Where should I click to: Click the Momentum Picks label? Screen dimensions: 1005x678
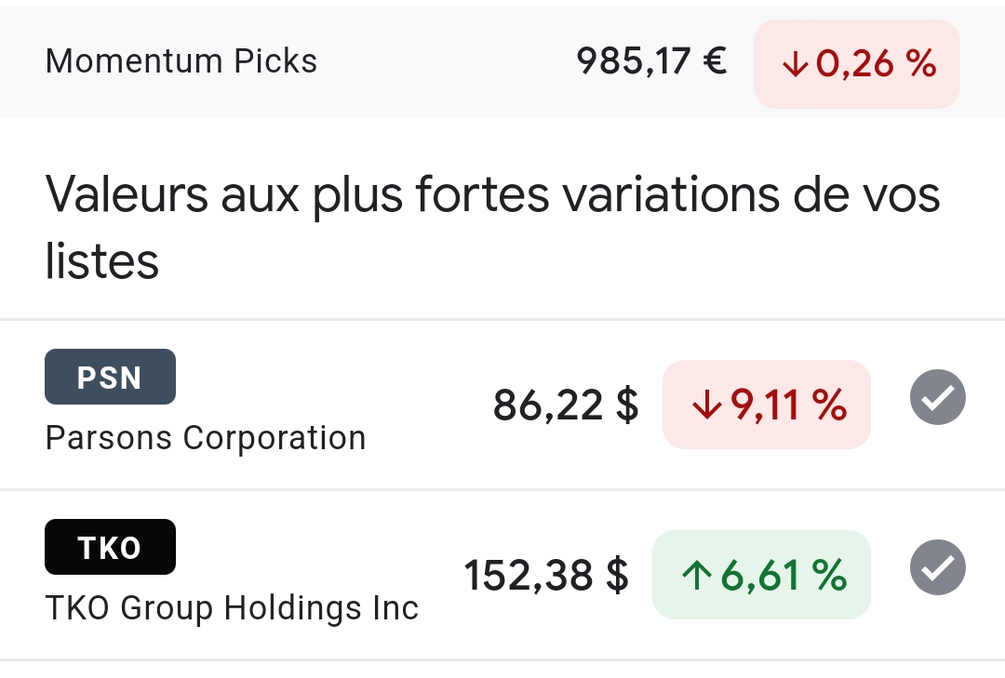click(181, 61)
